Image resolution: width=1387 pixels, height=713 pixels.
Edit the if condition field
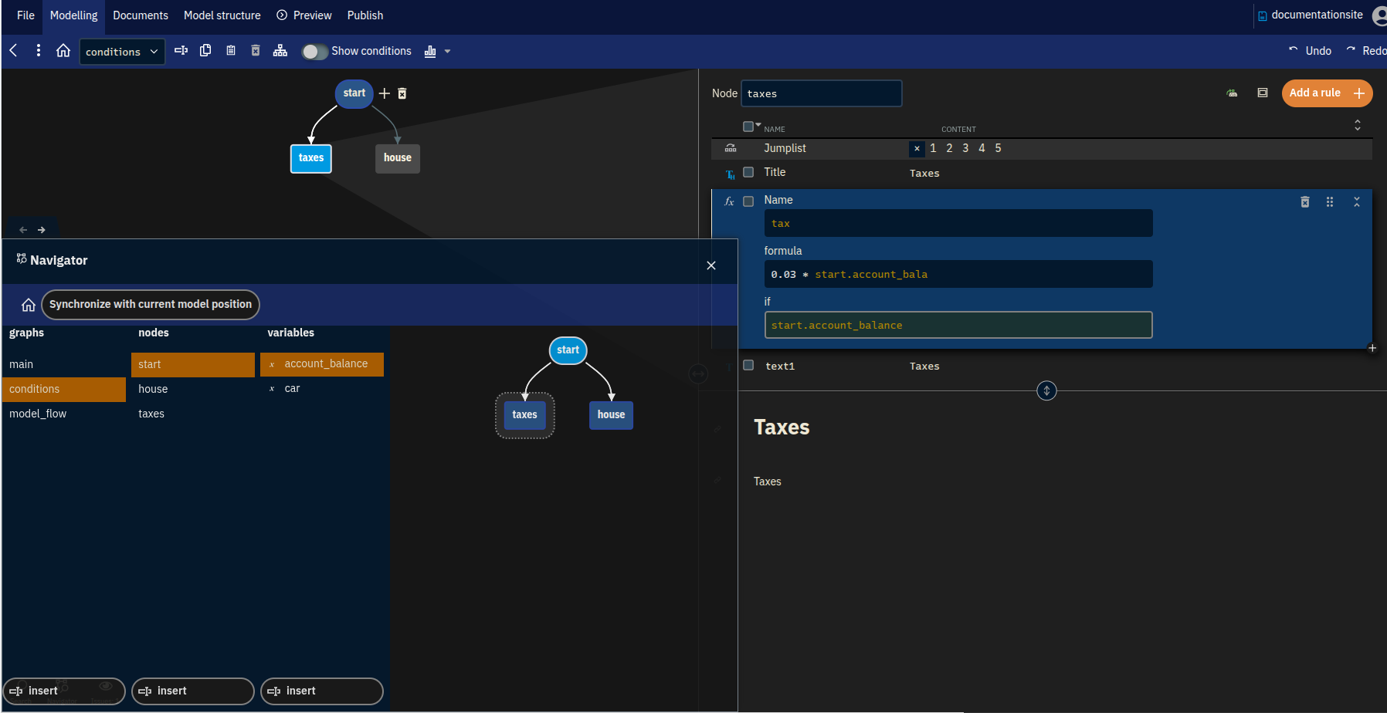pyautogui.click(x=958, y=325)
